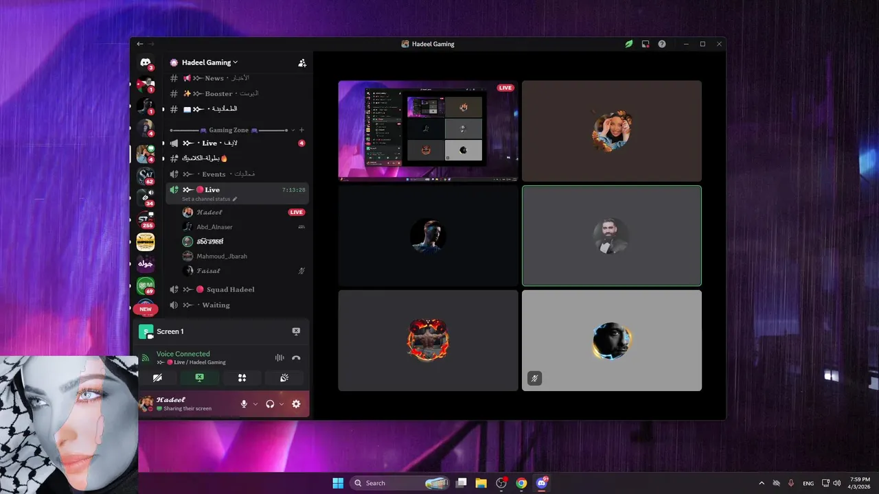Stop streaming with the Screen 1 icon

[296, 331]
